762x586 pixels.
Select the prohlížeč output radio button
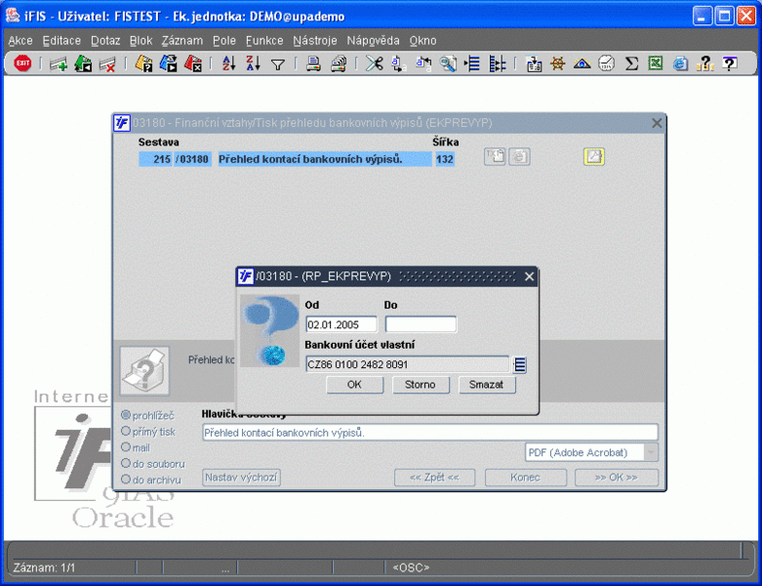[x=126, y=415]
